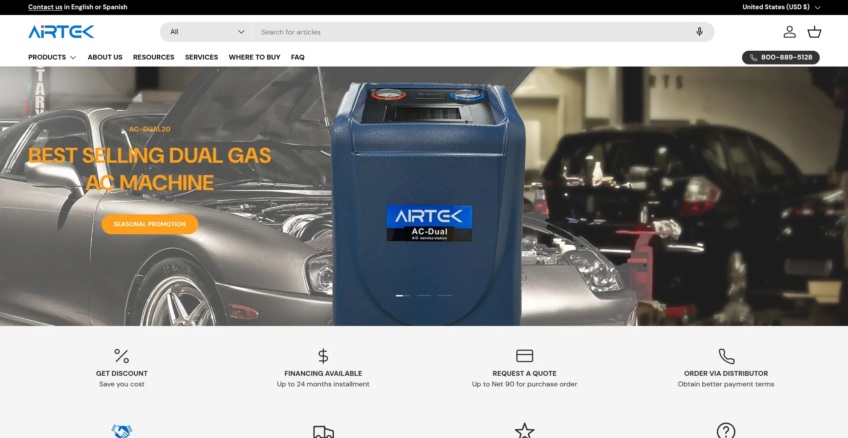The width and height of the screenshot is (848, 438).
Task: Expand the United States (USD $) selector
Action: tap(781, 7)
